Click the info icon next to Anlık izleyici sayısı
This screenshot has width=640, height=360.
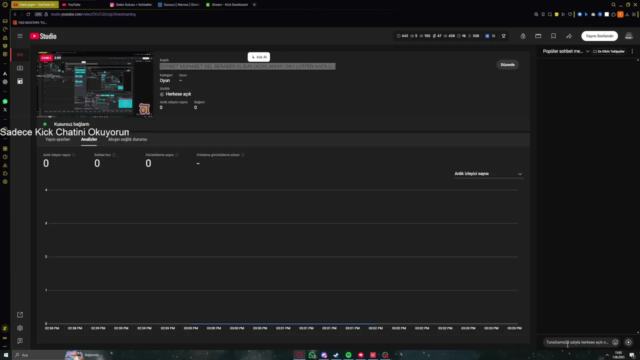(73, 155)
